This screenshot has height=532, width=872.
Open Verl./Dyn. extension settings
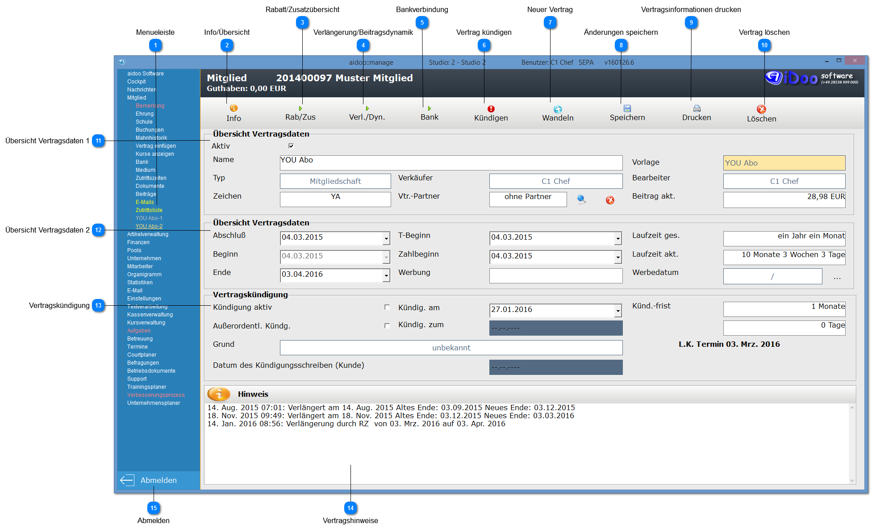(367, 108)
